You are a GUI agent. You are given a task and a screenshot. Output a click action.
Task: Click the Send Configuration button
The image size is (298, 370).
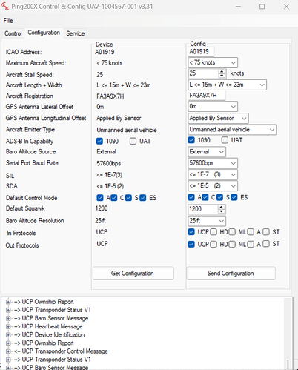tap(231, 273)
